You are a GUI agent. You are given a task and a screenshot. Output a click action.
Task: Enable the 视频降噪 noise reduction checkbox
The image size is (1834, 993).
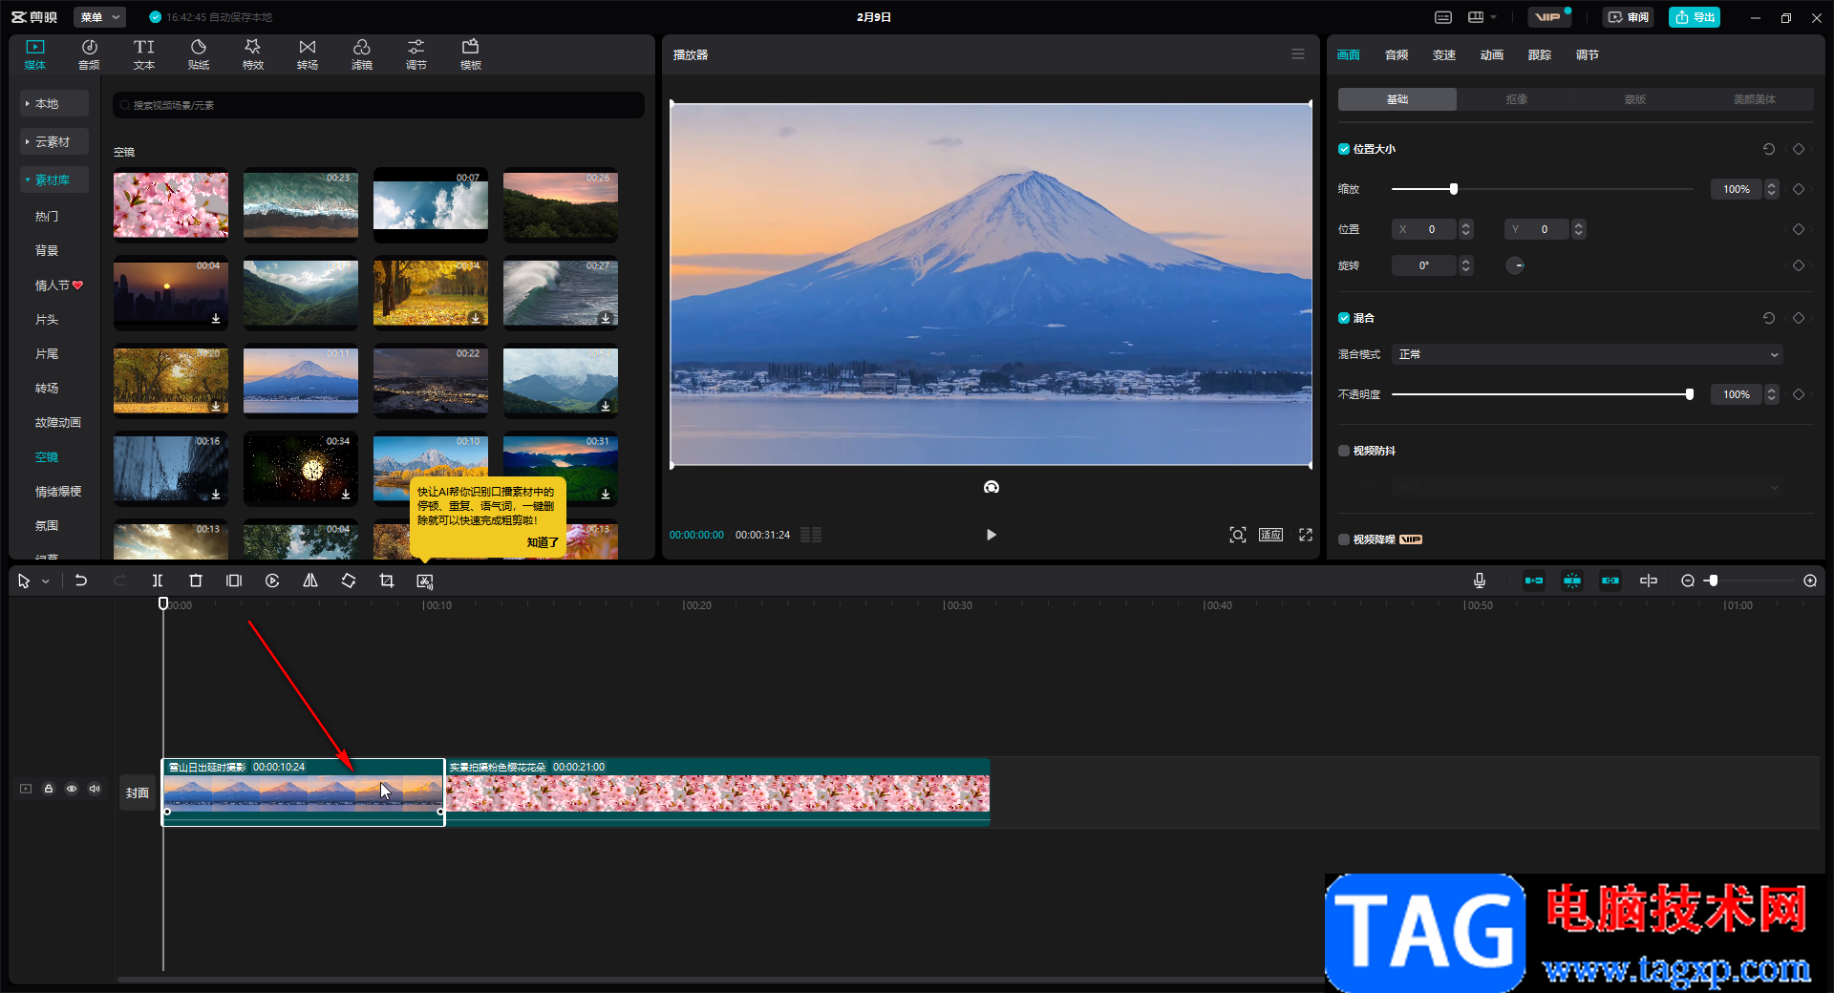pyautogui.click(x=1344, y=539)
